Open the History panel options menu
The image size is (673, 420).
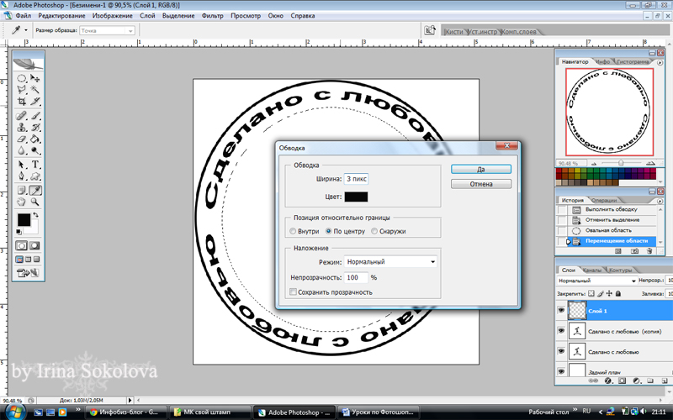pyautogui.click(x=660, y=201)
